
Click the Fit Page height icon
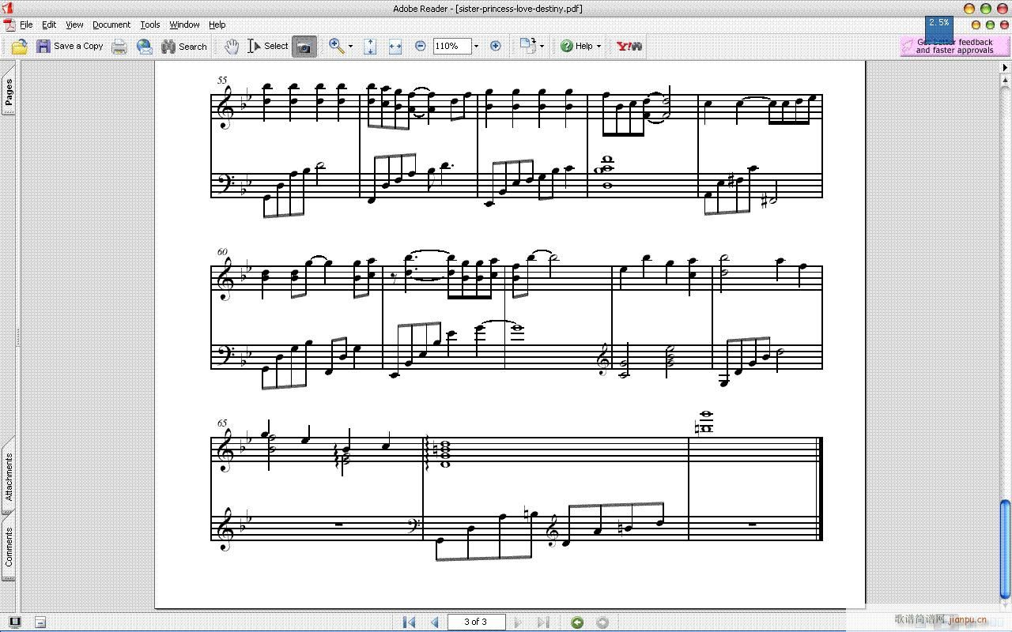point(370,47)
